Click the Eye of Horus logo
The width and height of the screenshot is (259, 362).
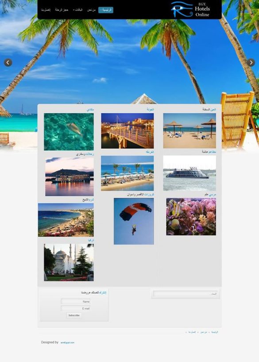click(182, 9)
